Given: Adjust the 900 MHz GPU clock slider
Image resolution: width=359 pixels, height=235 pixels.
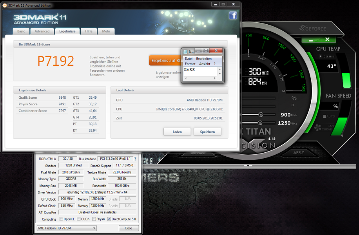Looking at the screenshot, I should (261, 115).
